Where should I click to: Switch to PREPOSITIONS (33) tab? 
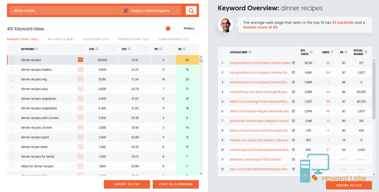133,39
